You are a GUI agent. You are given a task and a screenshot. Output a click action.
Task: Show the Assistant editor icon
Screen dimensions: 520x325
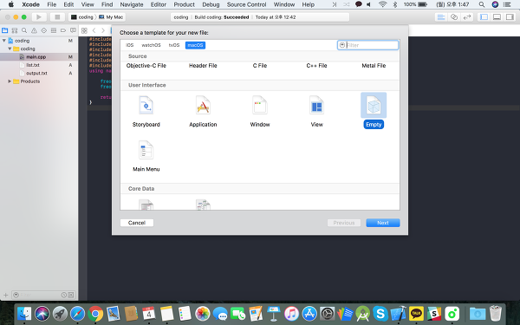pos(453,17)
